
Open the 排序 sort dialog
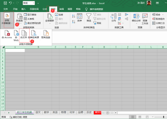(x=80, y=18)
